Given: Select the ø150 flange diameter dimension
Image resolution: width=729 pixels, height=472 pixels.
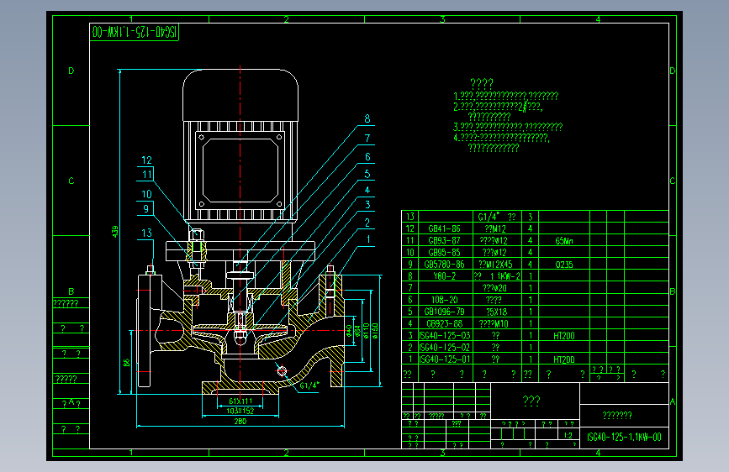Looking at the screenshot, I should (375, 331).
